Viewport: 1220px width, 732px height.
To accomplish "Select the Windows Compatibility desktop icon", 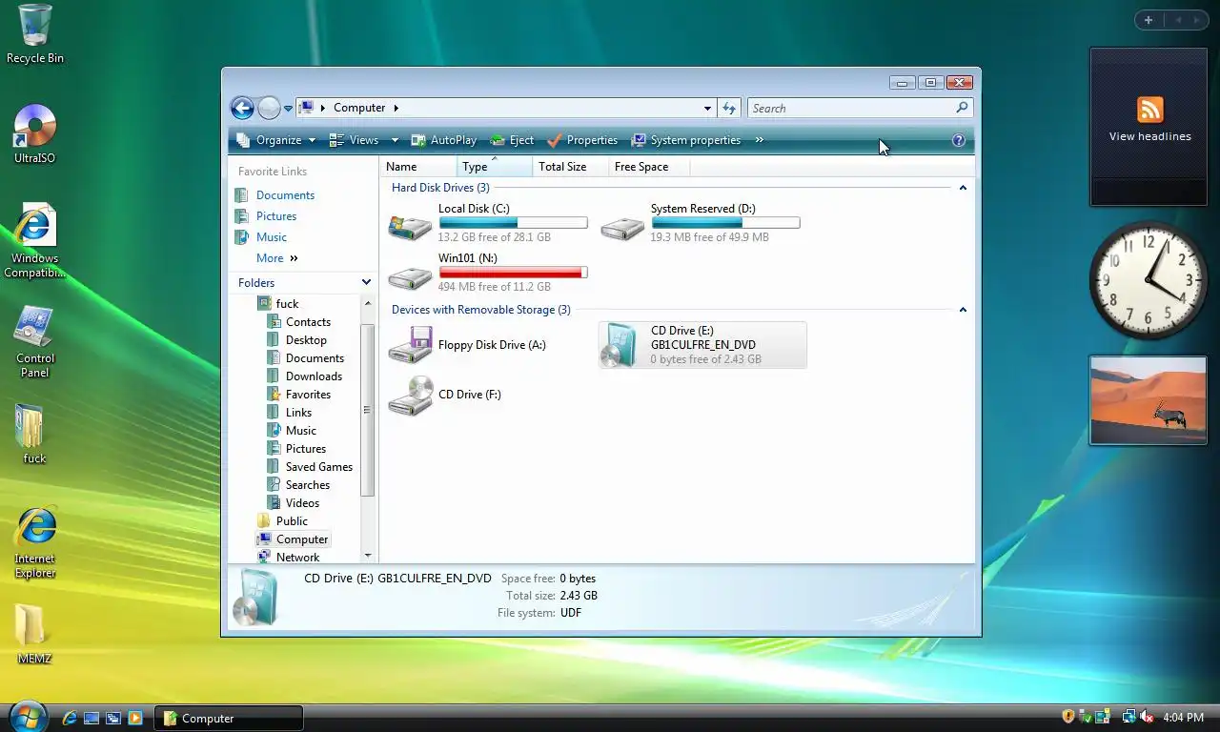I will point(35,240).
